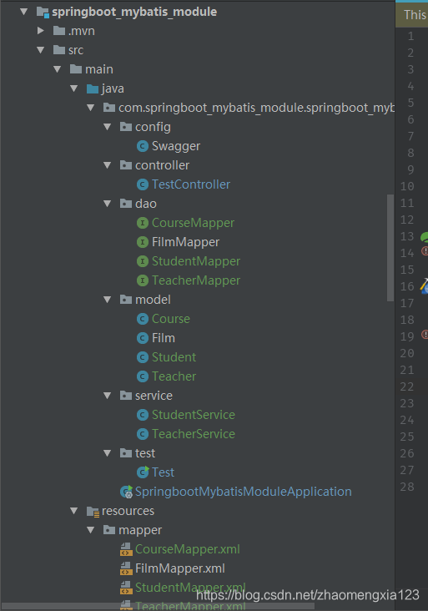Select CourseMapper.xml in mapper folder

click(188, 549)
